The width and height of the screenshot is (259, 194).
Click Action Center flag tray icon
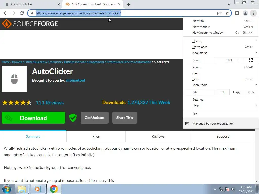tap(227, 189)
